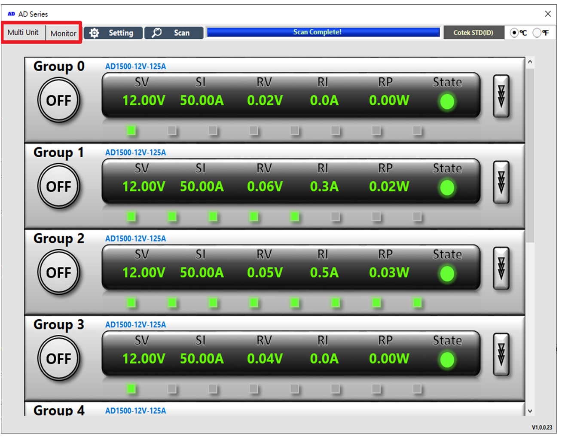Select the last gray unit indicator in Group 0
This screenshot has height=437, width=562.
point(417,130)
